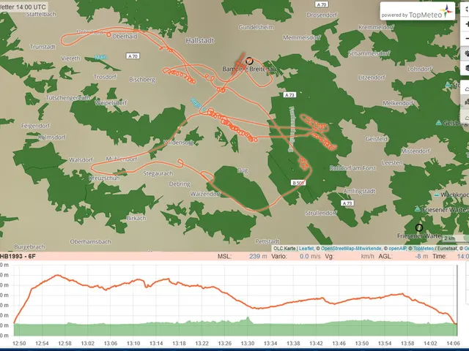Image resolution: width=469 pixels, height=351 pixels.
Task: Click the graph end marker at 14:06
Action: pyautogui.click(x=456, y=323)
